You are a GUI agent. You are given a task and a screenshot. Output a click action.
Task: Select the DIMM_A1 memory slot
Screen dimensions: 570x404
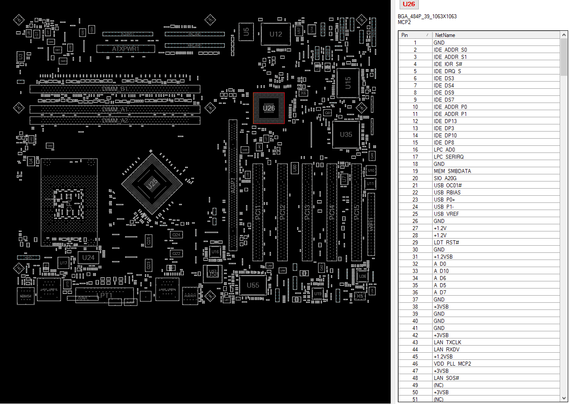(115, 109)
